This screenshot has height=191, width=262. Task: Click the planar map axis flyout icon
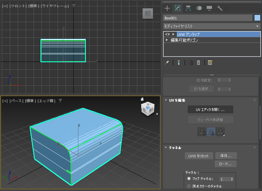pos(220,132)
